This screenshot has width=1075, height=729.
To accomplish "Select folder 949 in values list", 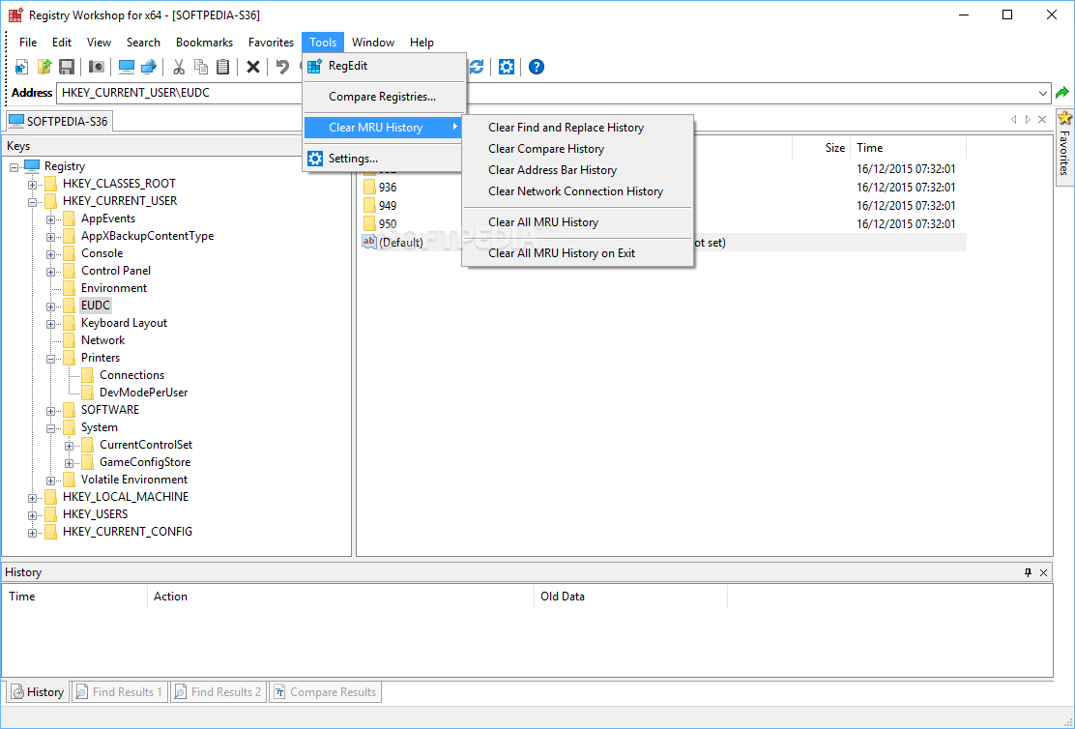I will [388, 206].
